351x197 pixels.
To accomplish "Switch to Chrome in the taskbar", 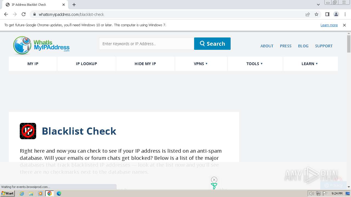I will 50,193.
